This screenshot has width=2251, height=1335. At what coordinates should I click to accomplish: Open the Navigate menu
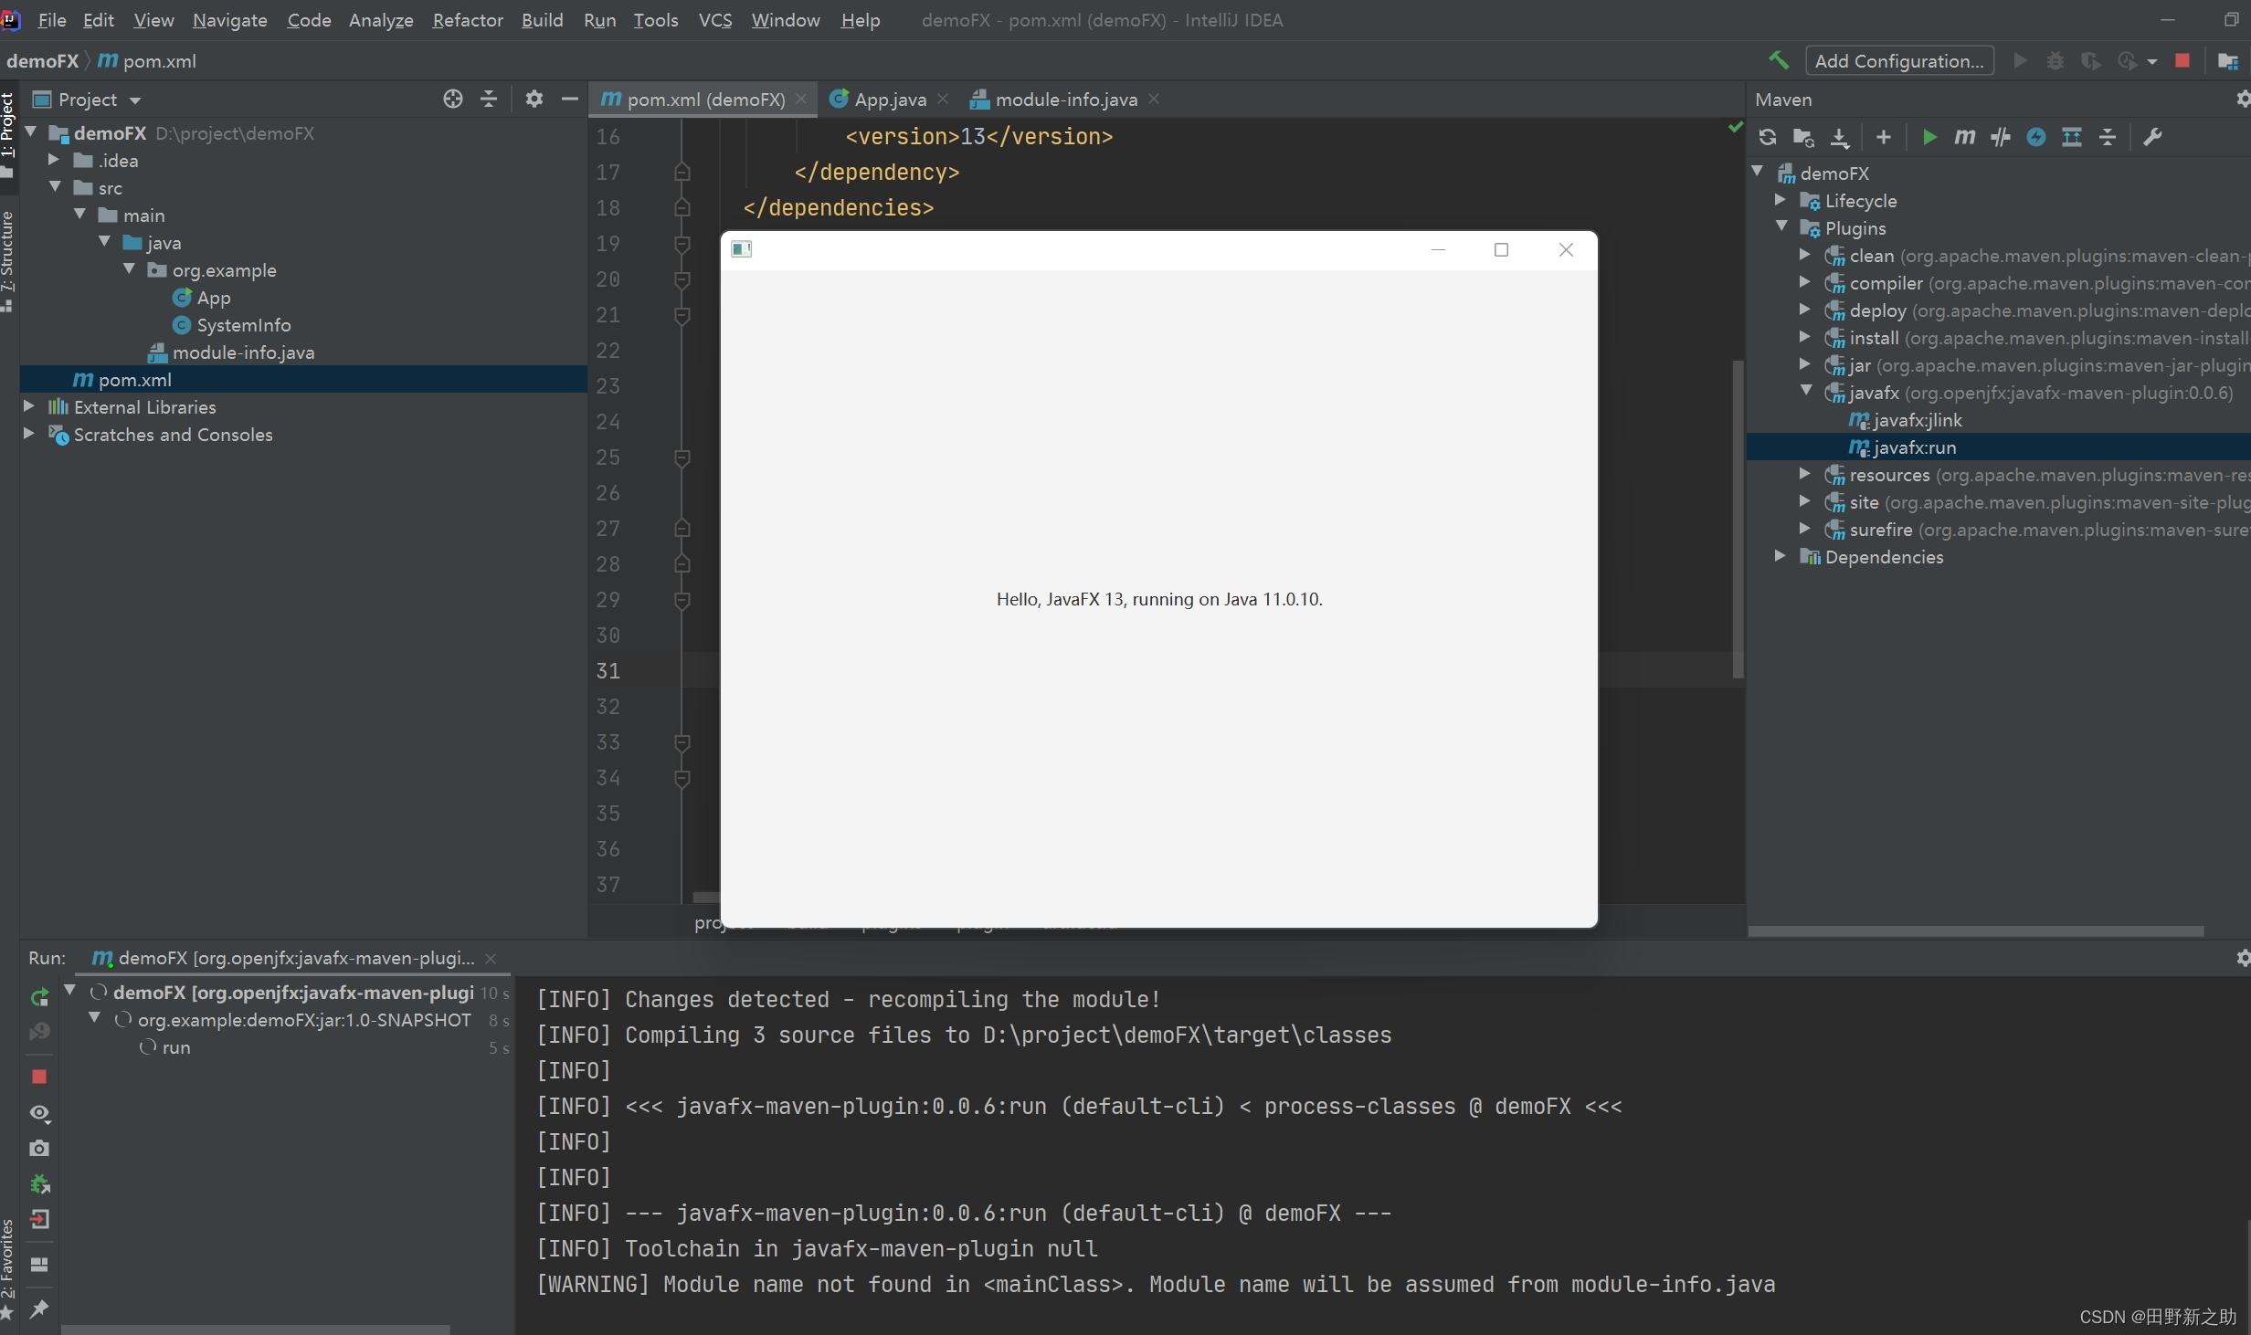click(229, 20)
